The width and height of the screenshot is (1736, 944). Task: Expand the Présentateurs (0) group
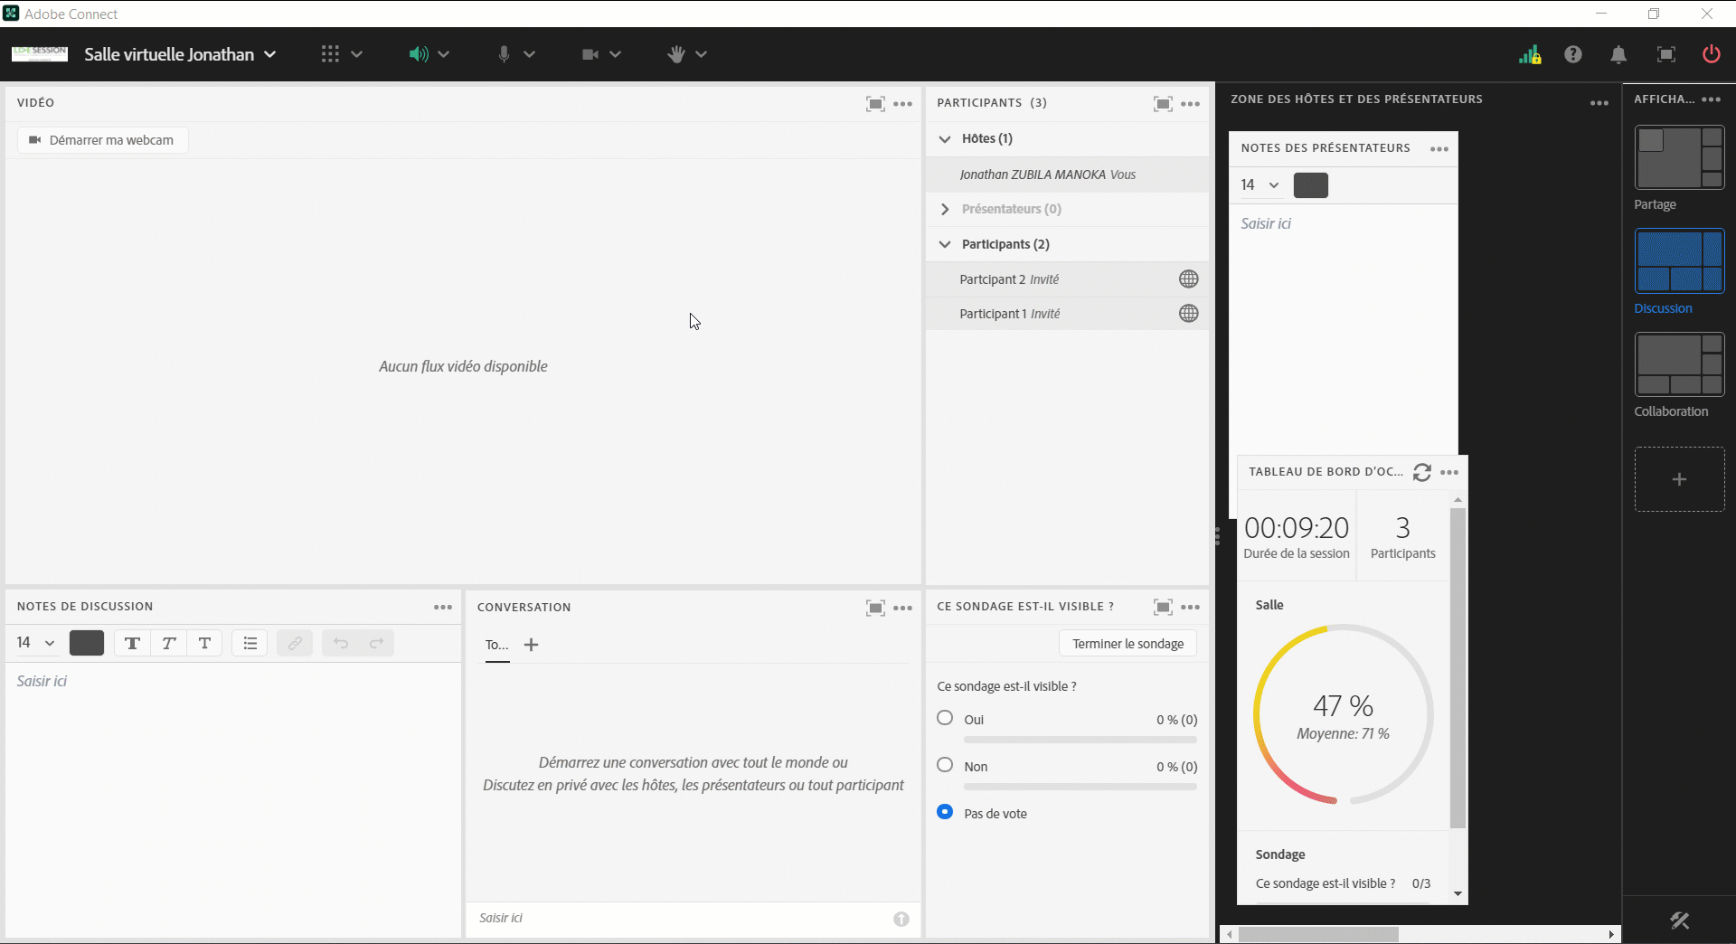pos(945,210)
